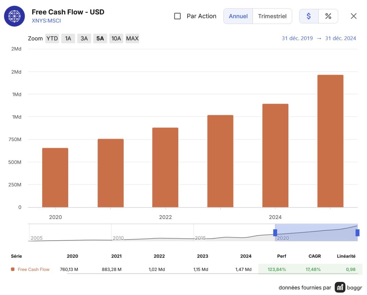Click the baggr logo icon
367x295 pixels.
340,287
